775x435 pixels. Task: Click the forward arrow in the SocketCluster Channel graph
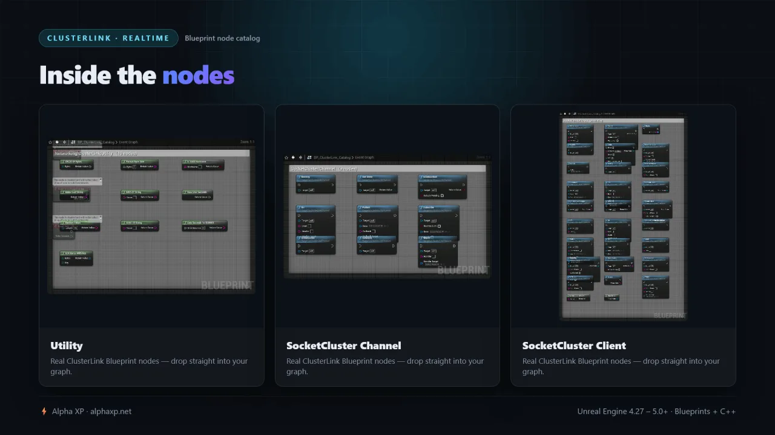[300, 157]
